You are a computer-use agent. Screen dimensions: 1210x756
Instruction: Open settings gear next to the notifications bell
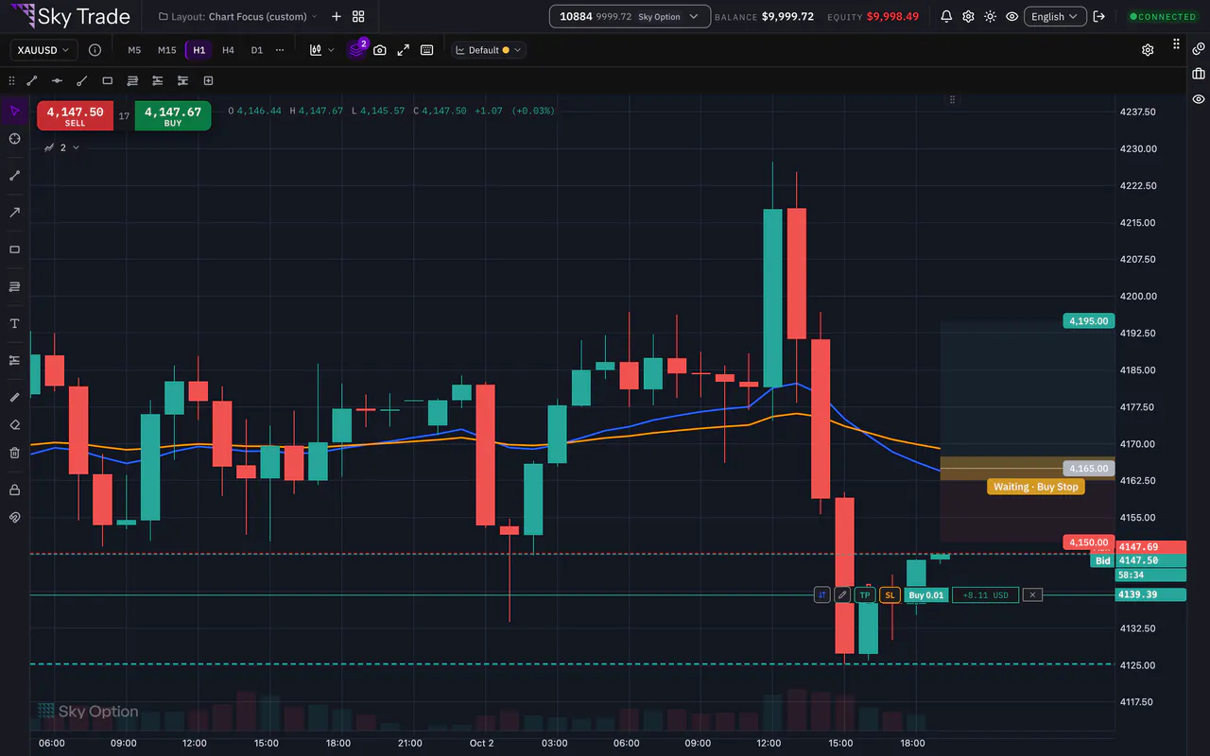pos(968,16)
